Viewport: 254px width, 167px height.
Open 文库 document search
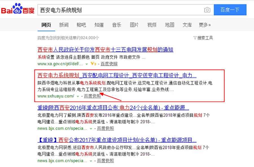click(x=187, y=25)
